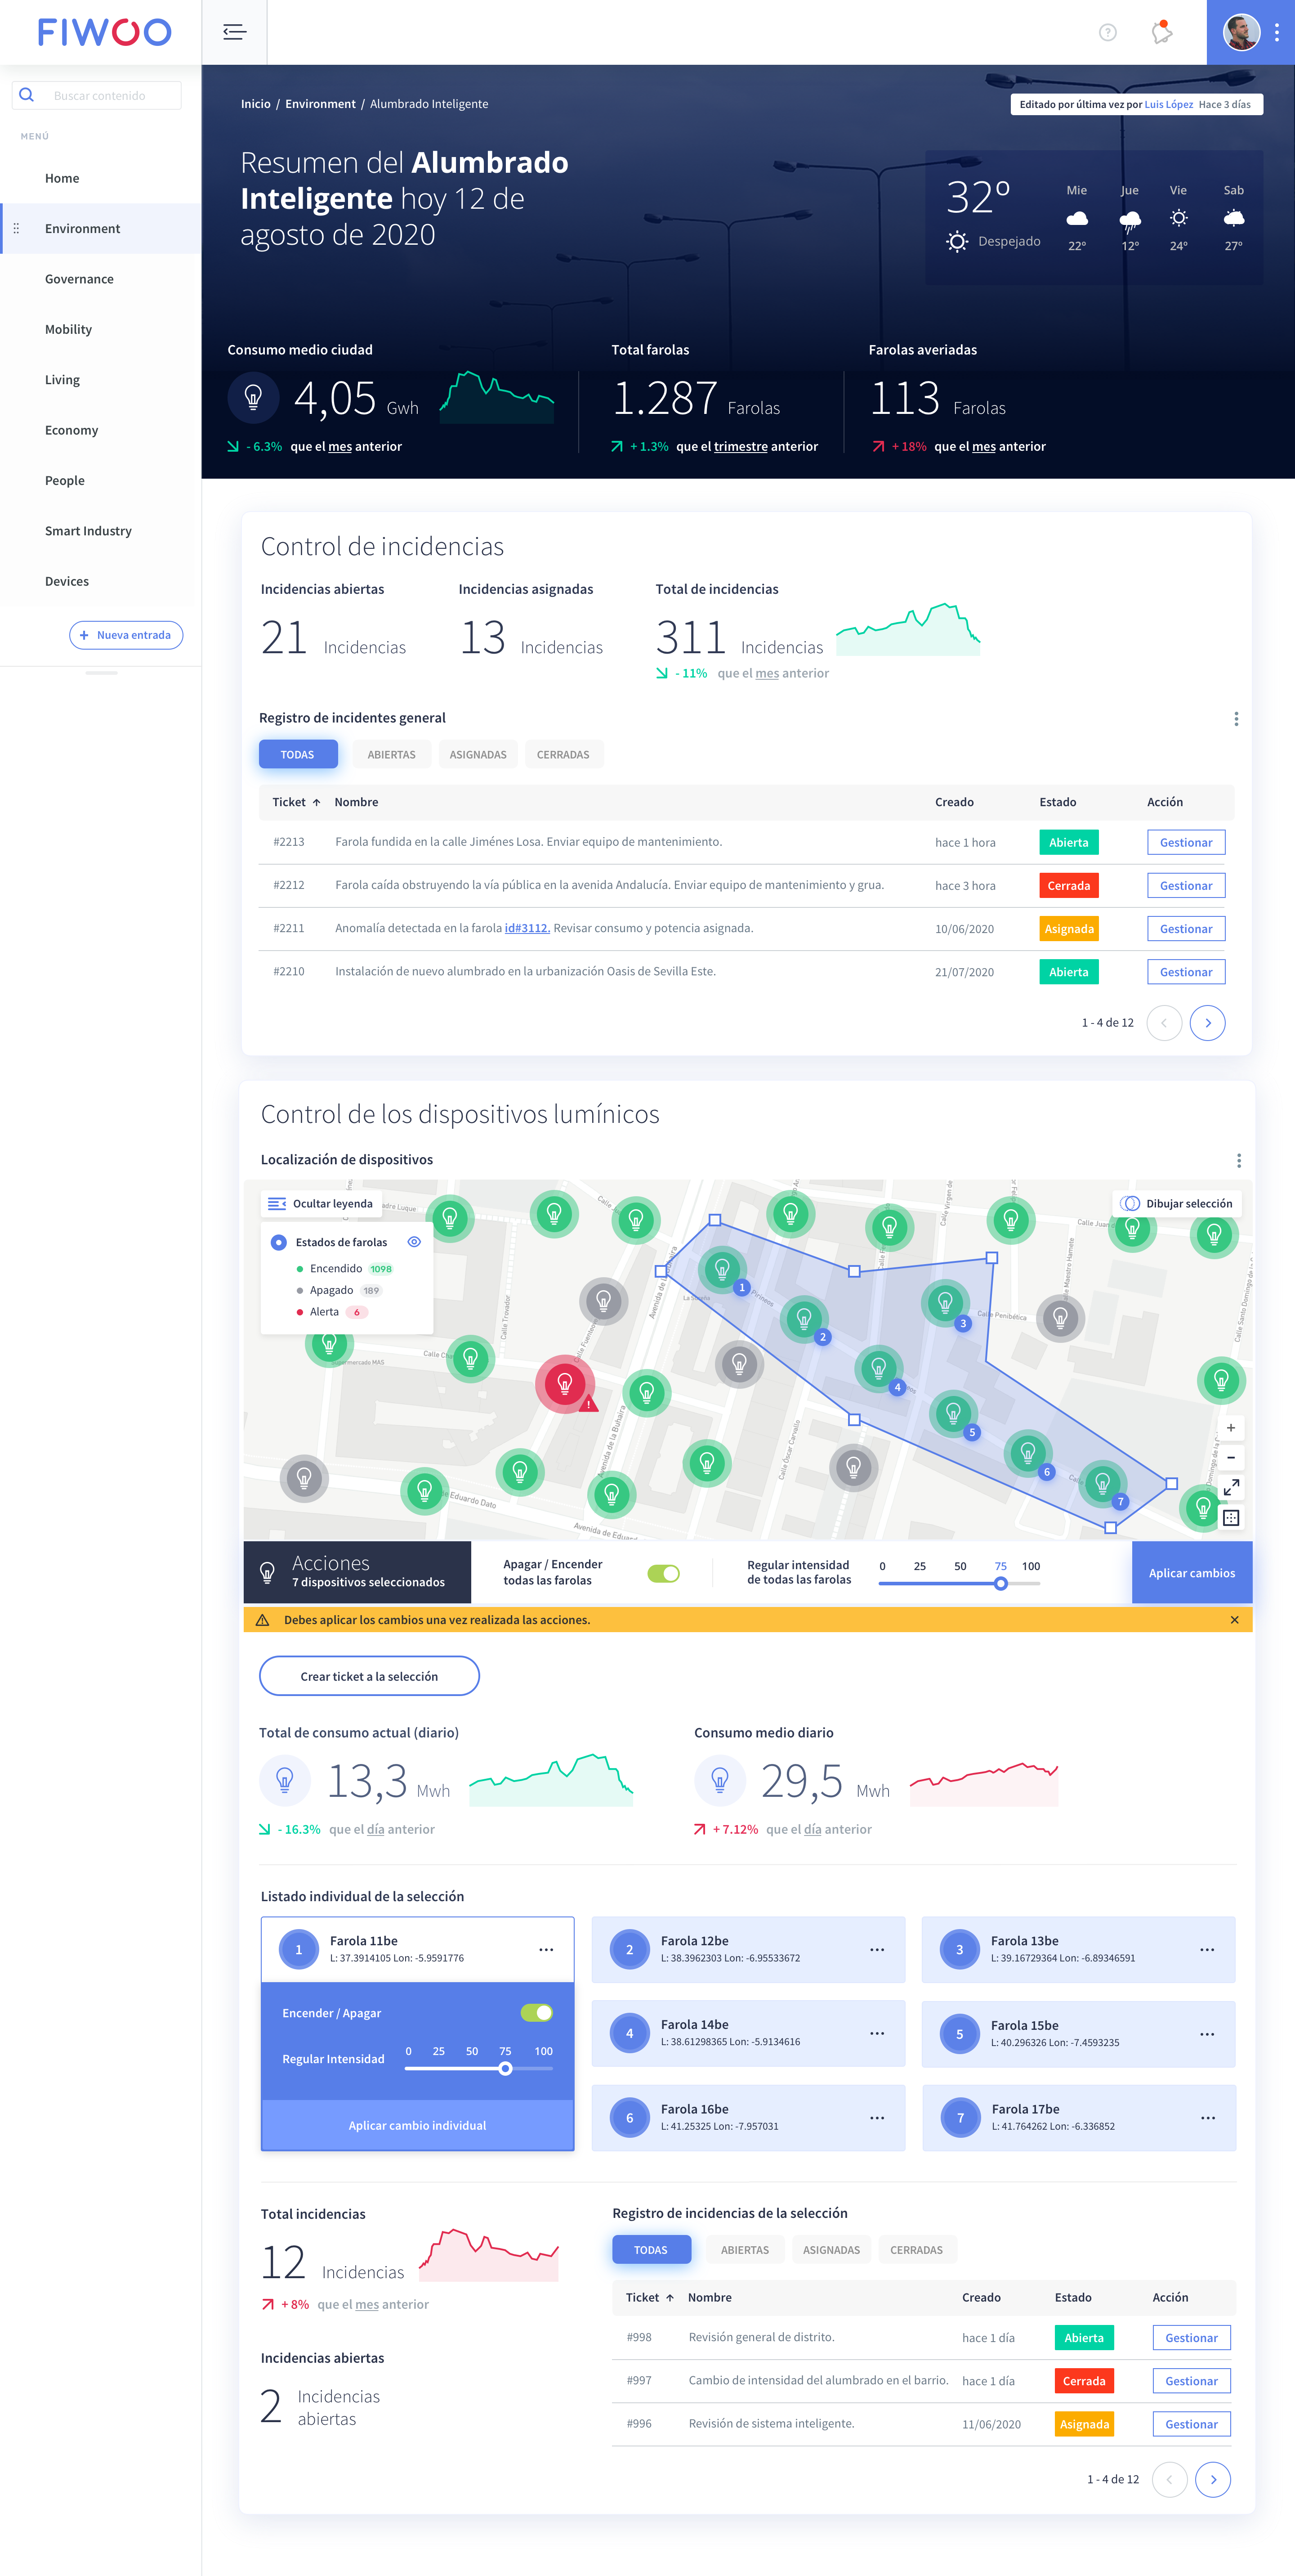The image size is (1295, 2576).
Task: Go to previous page of selection incidents
Action: coord(1170,2480)
